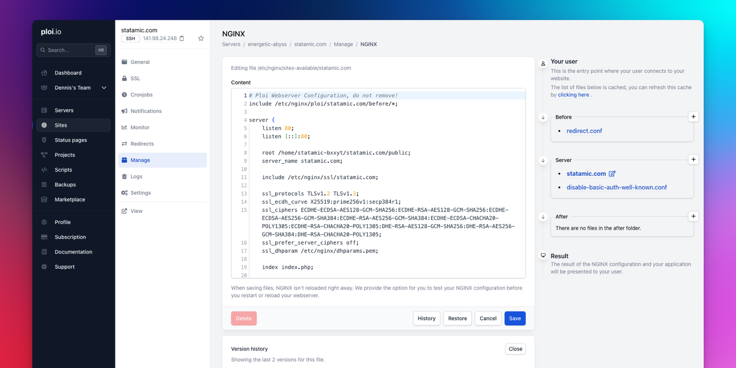Open the Logs section
Screen dimensions: 736x368
(x=136, y=177)
